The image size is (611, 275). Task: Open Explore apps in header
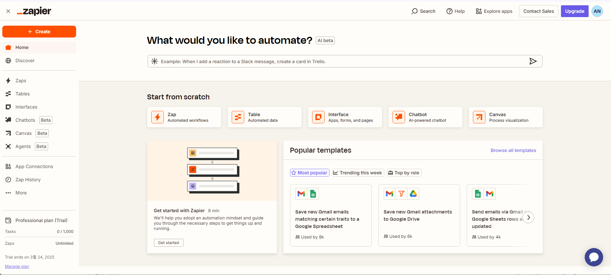tap(494, 11)
